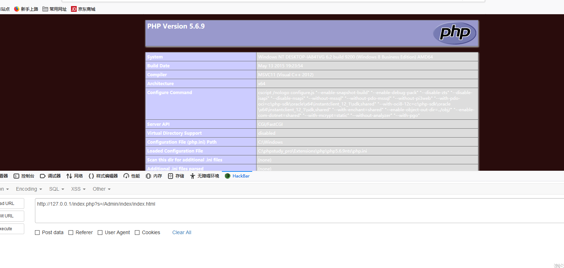564x268 pixels.
Task: Select the System row label
Action: pos(155,57)
